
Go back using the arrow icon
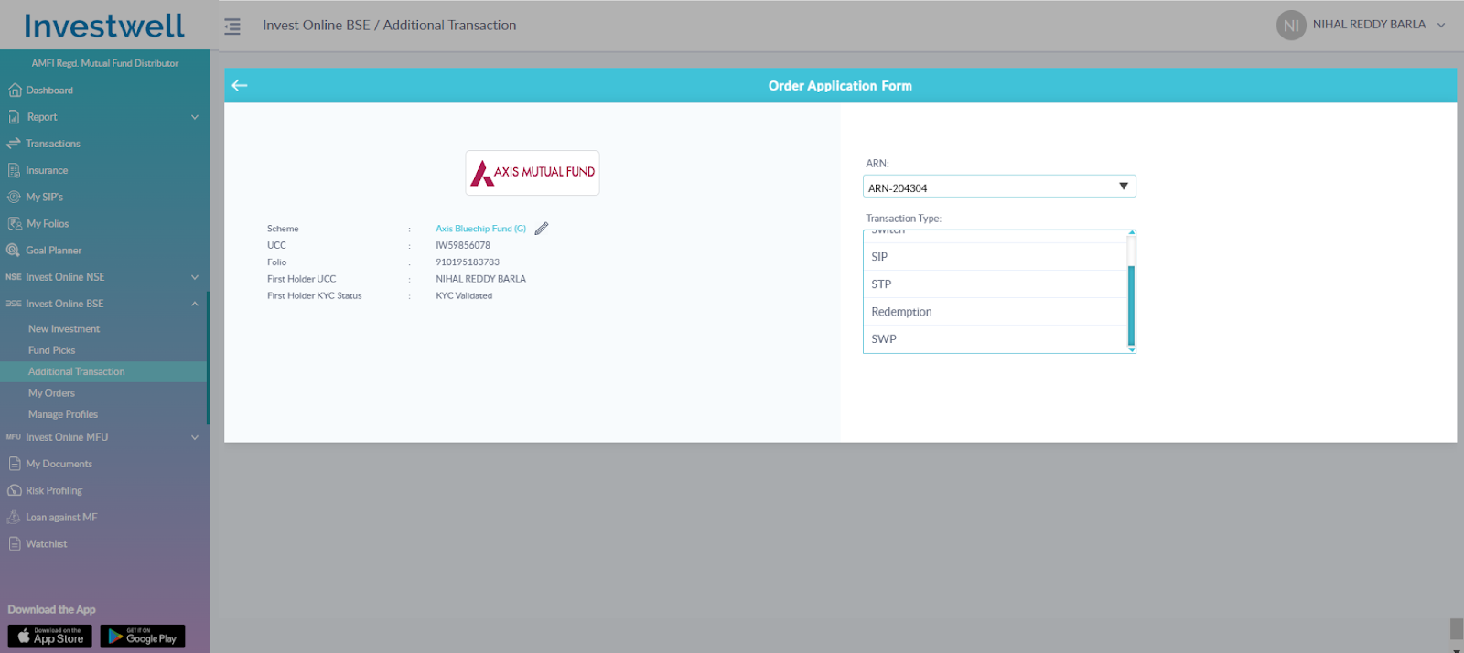(240, 85)
